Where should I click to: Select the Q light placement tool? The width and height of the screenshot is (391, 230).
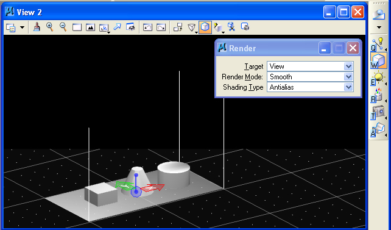(378, 44)
